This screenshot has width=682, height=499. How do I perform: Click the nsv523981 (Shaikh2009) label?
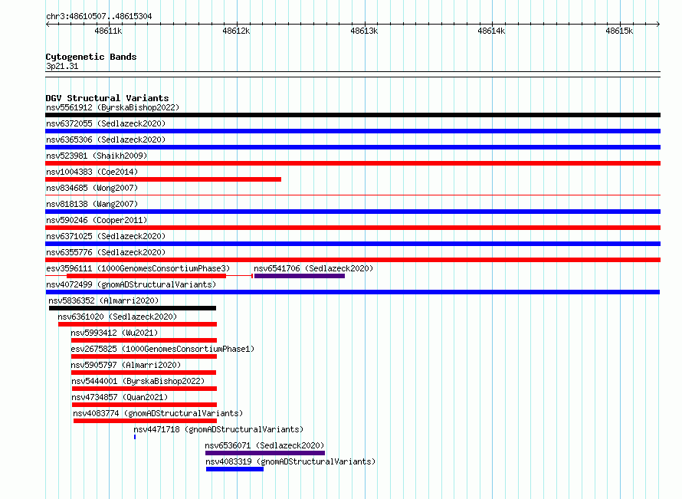(x=97, y=156)
